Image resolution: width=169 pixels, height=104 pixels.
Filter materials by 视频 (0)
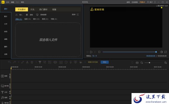[28, 19]
